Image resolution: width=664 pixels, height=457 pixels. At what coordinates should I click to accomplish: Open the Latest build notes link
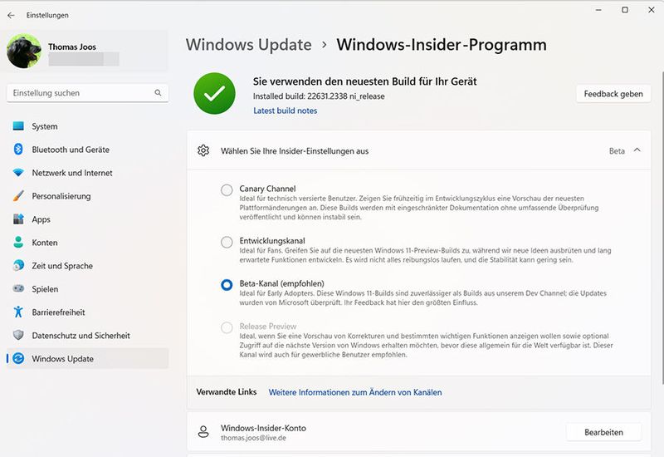point(285,111)
